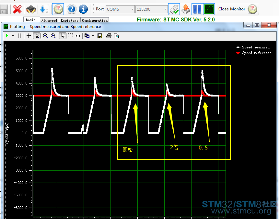
Task: Open help with the blue question mark
Action: [x=72, y=9]
